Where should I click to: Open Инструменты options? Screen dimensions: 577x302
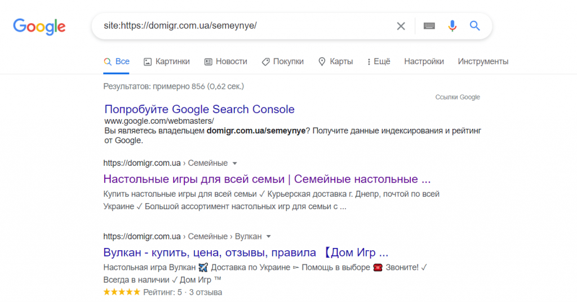[x=483, y=61]
